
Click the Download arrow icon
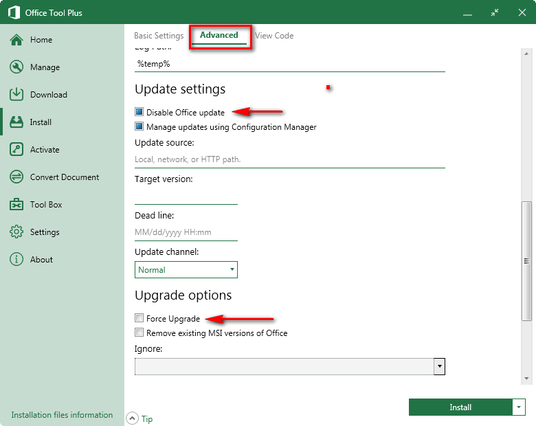pyautogui.click(x=16, y=94)
